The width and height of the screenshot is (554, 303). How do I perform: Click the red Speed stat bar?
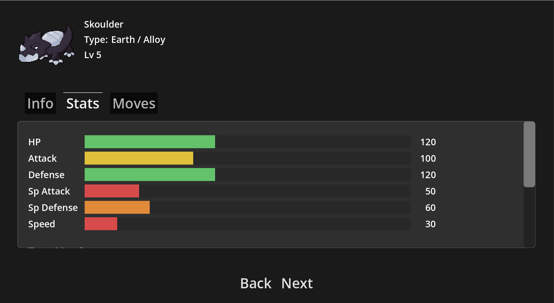(x=101, y=224)
